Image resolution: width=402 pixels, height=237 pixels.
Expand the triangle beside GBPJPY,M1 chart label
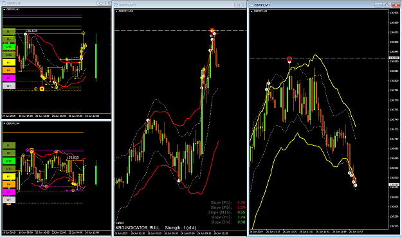pos(252,12)
